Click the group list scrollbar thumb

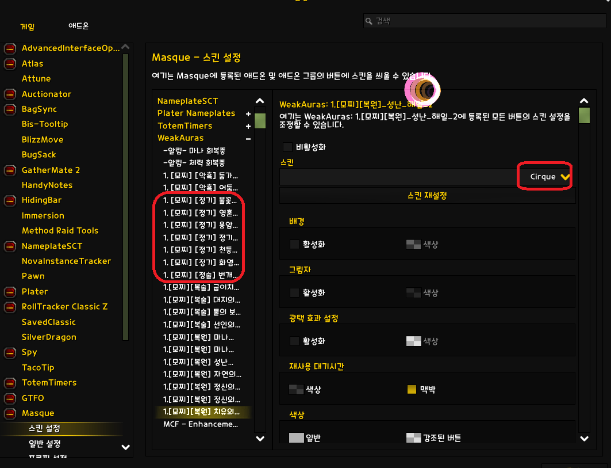click(x=260, y=121)
